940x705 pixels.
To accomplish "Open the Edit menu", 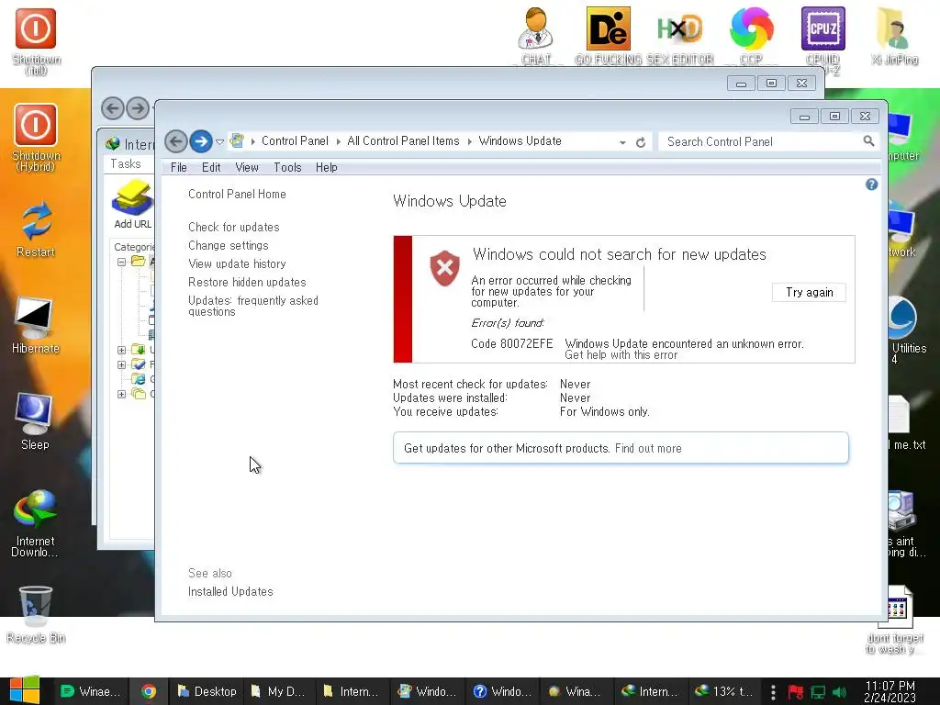I will 211,167.
